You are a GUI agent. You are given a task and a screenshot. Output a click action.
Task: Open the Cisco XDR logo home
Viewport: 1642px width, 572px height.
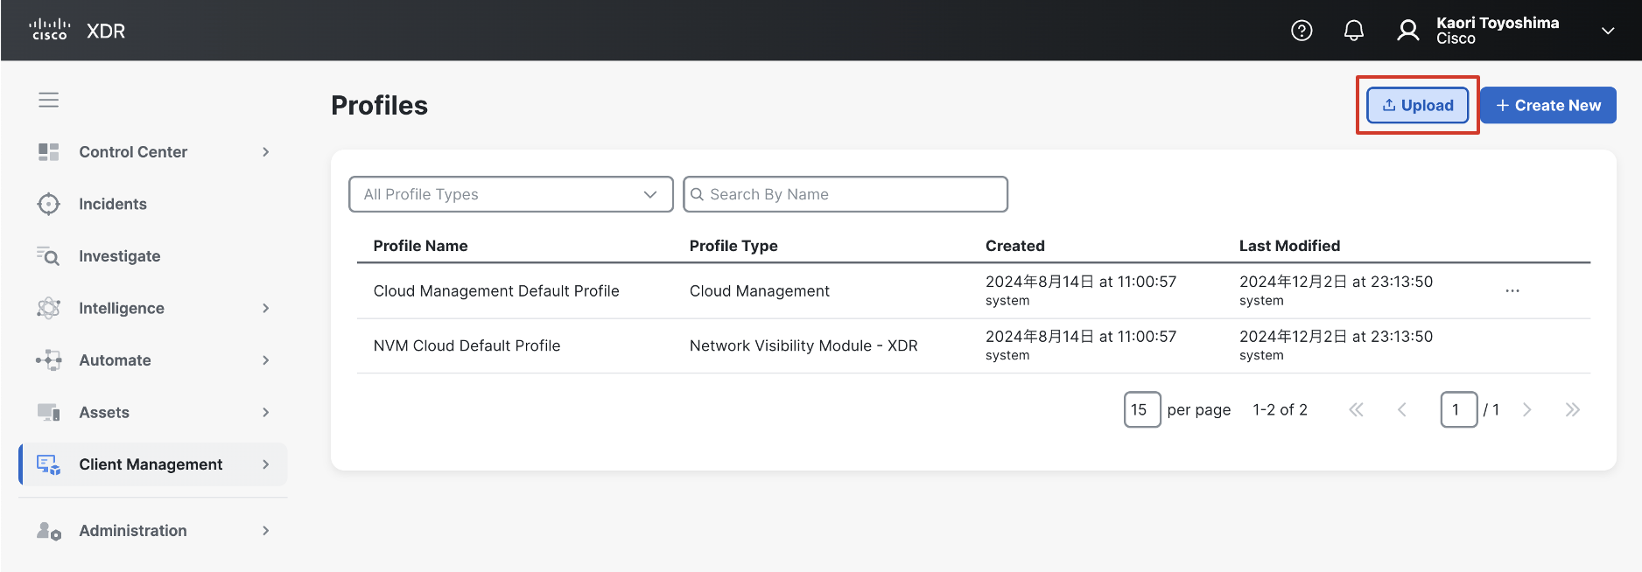pyautogui.click(x=78, y=31)
